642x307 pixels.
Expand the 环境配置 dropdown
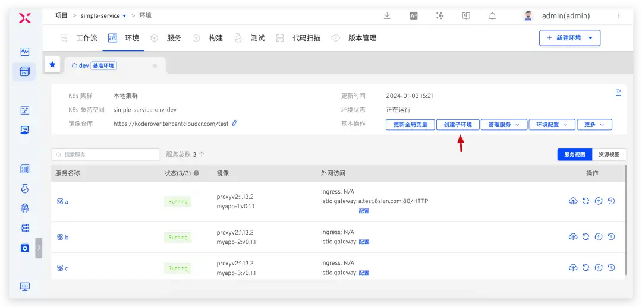coord(552,125)
